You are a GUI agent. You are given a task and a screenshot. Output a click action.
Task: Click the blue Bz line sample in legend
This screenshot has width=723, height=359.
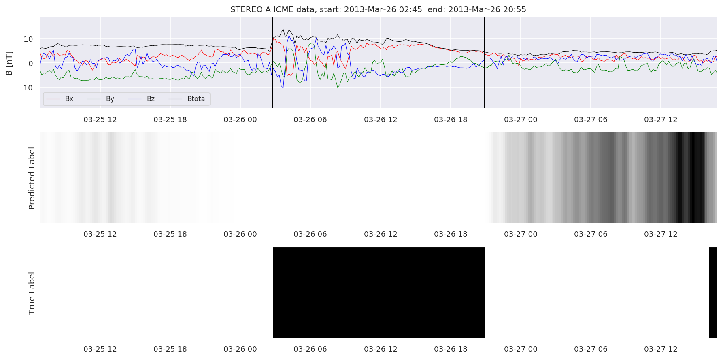(x=135, y=99)
